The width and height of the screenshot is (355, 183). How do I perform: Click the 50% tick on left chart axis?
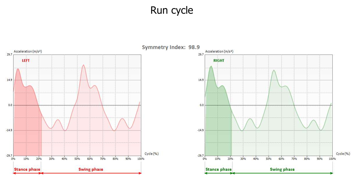pyautogui.click(x=77, y=158)
